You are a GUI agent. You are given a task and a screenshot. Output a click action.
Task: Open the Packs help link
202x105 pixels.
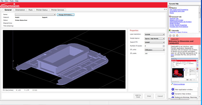click(x=172, y=13)
